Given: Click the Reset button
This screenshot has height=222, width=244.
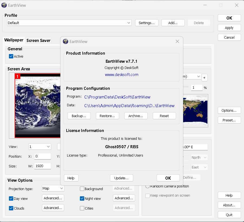Looking at the screenshot, I should (164, 116).
